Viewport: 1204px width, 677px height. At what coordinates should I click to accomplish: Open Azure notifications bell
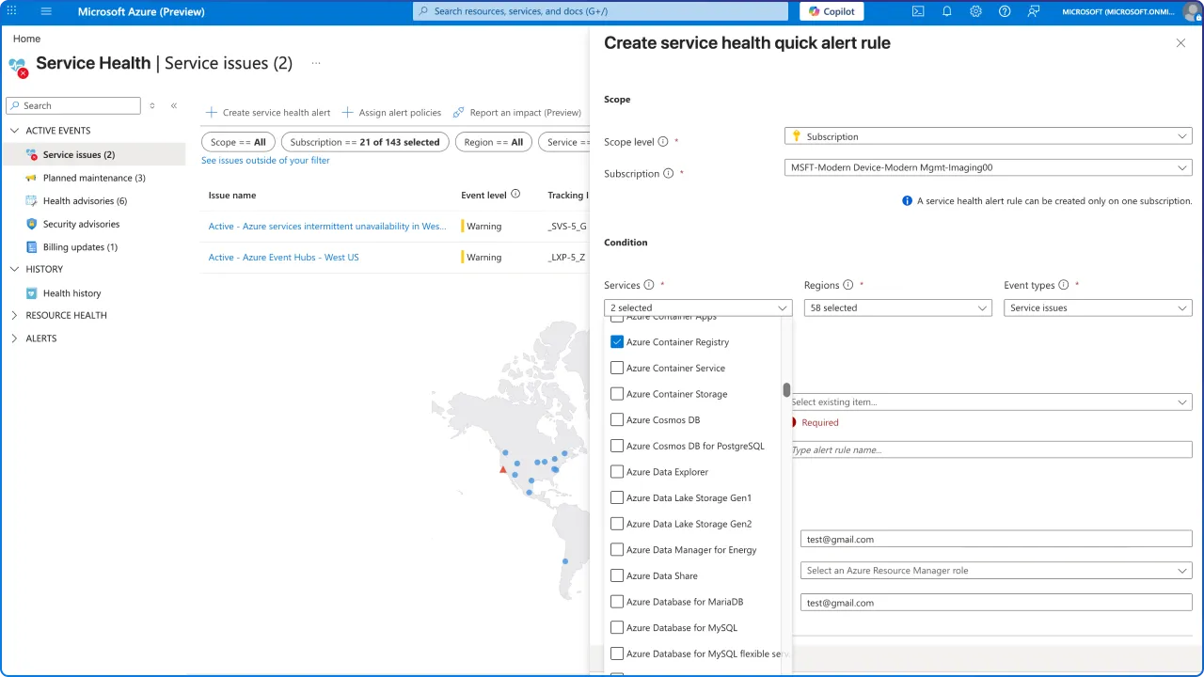point(947,11)
